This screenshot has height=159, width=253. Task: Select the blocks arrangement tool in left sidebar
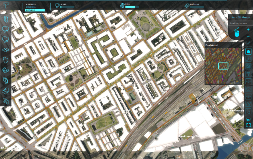[6, 70]
